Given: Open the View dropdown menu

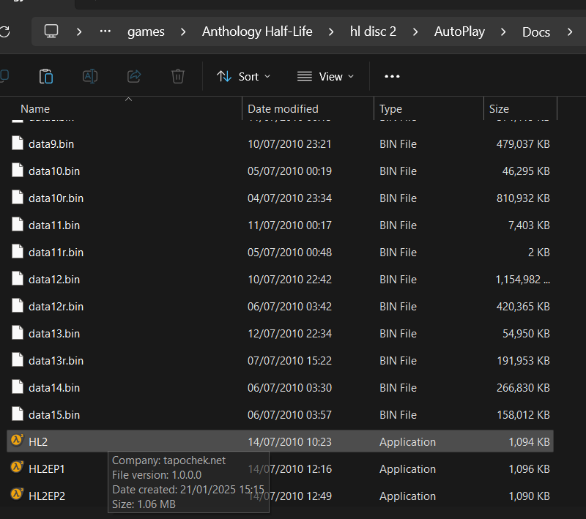Looking at the screenshot, I should tap(325, 77).
